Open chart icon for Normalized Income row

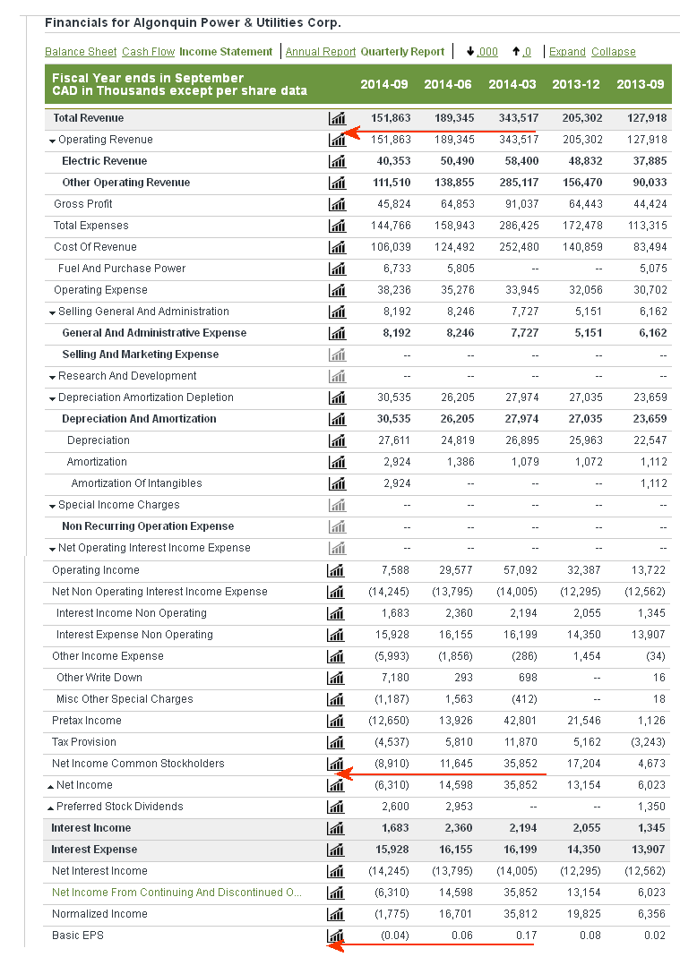(x=335, y=914)
